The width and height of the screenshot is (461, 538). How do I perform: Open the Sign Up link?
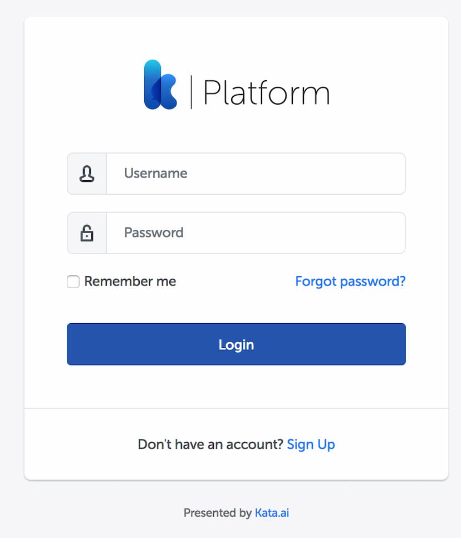[x=311, y=445]
